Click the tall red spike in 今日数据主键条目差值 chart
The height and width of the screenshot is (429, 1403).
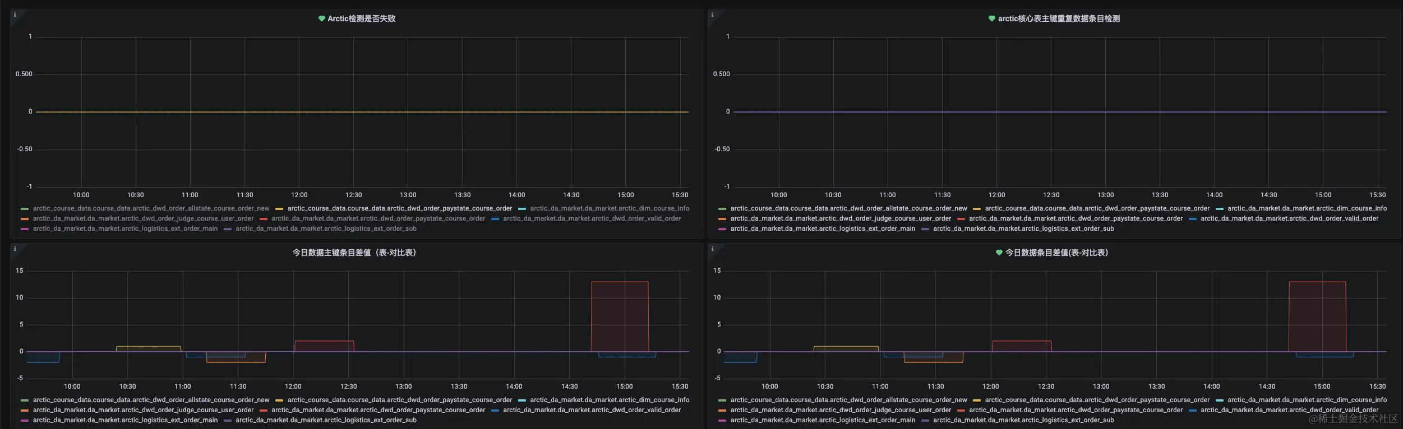[620, 316]
